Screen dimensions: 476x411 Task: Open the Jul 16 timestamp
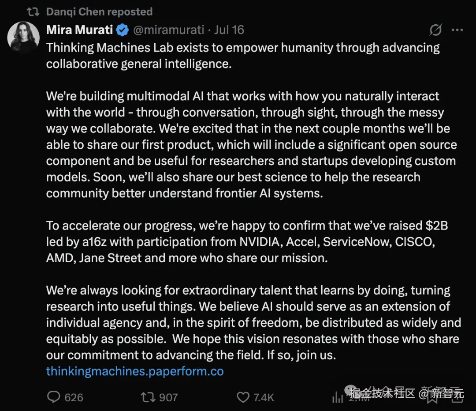(229, 30)
